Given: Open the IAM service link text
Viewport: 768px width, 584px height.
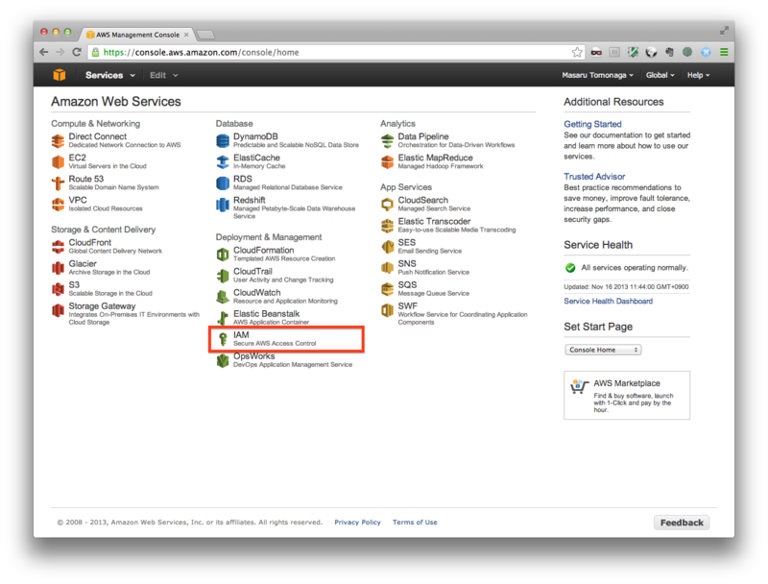Looking at the screenshot, I should point(241,334).
